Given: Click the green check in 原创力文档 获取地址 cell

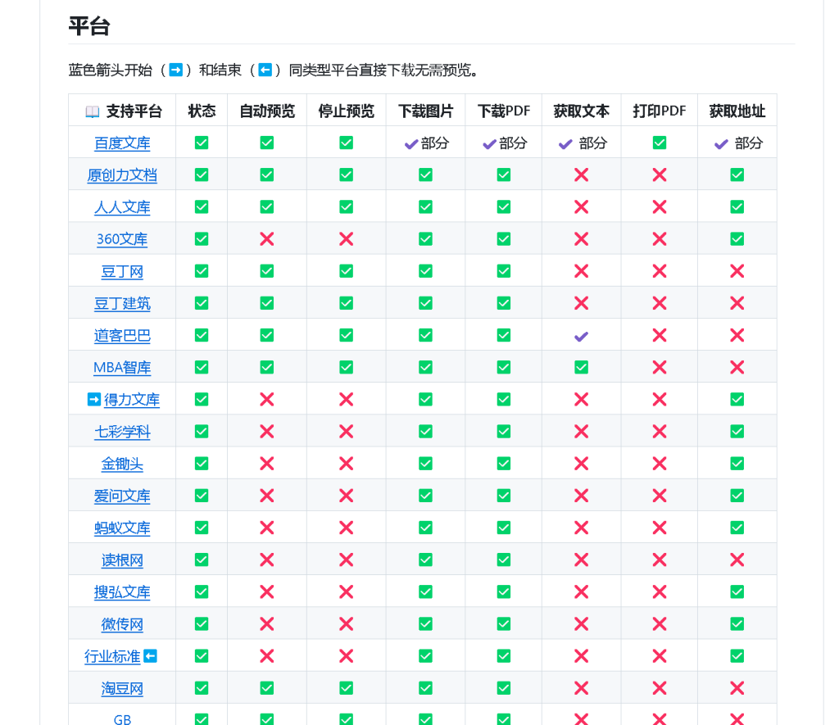Looking at the screenshot, I should point(737,175).
